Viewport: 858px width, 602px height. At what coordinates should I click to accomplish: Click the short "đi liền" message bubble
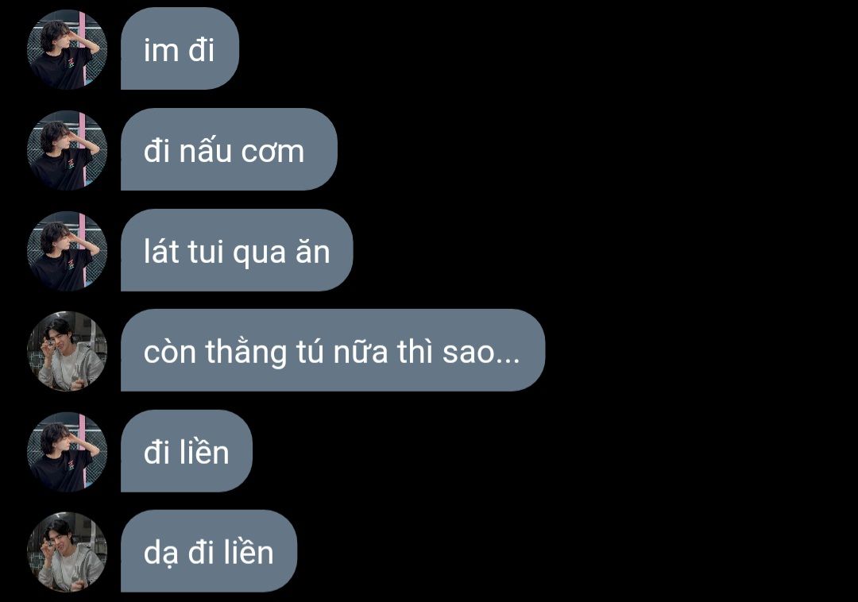(x=186, y=451)
